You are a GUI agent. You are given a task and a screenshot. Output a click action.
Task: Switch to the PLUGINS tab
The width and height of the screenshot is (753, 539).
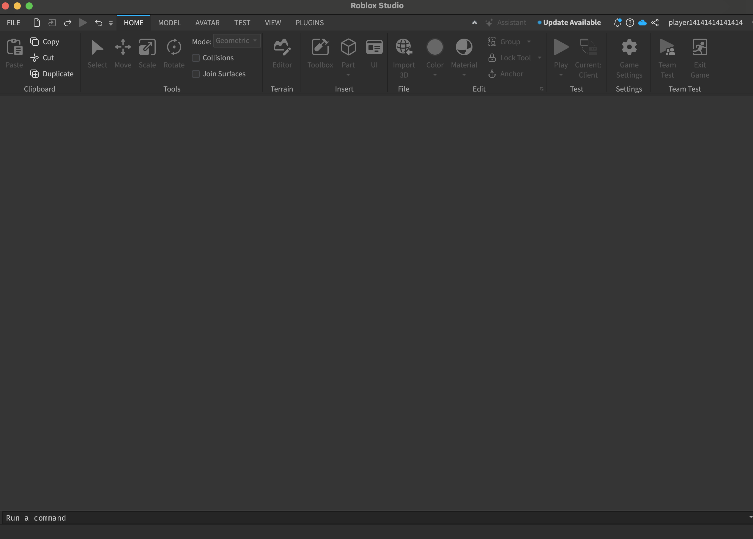point(310,23)
